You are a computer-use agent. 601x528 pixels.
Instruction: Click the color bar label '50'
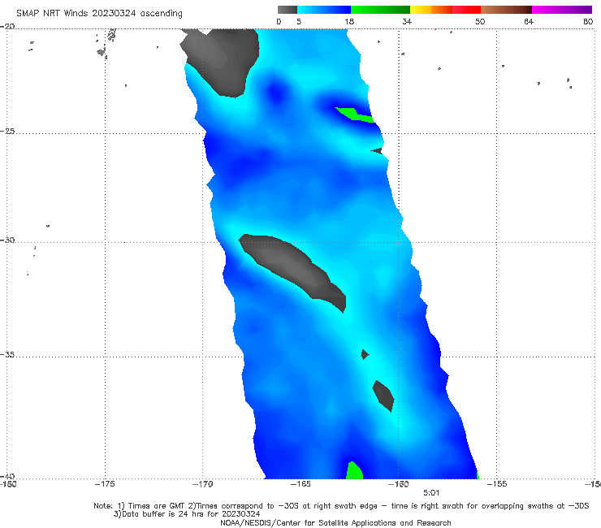click(480, 22)
